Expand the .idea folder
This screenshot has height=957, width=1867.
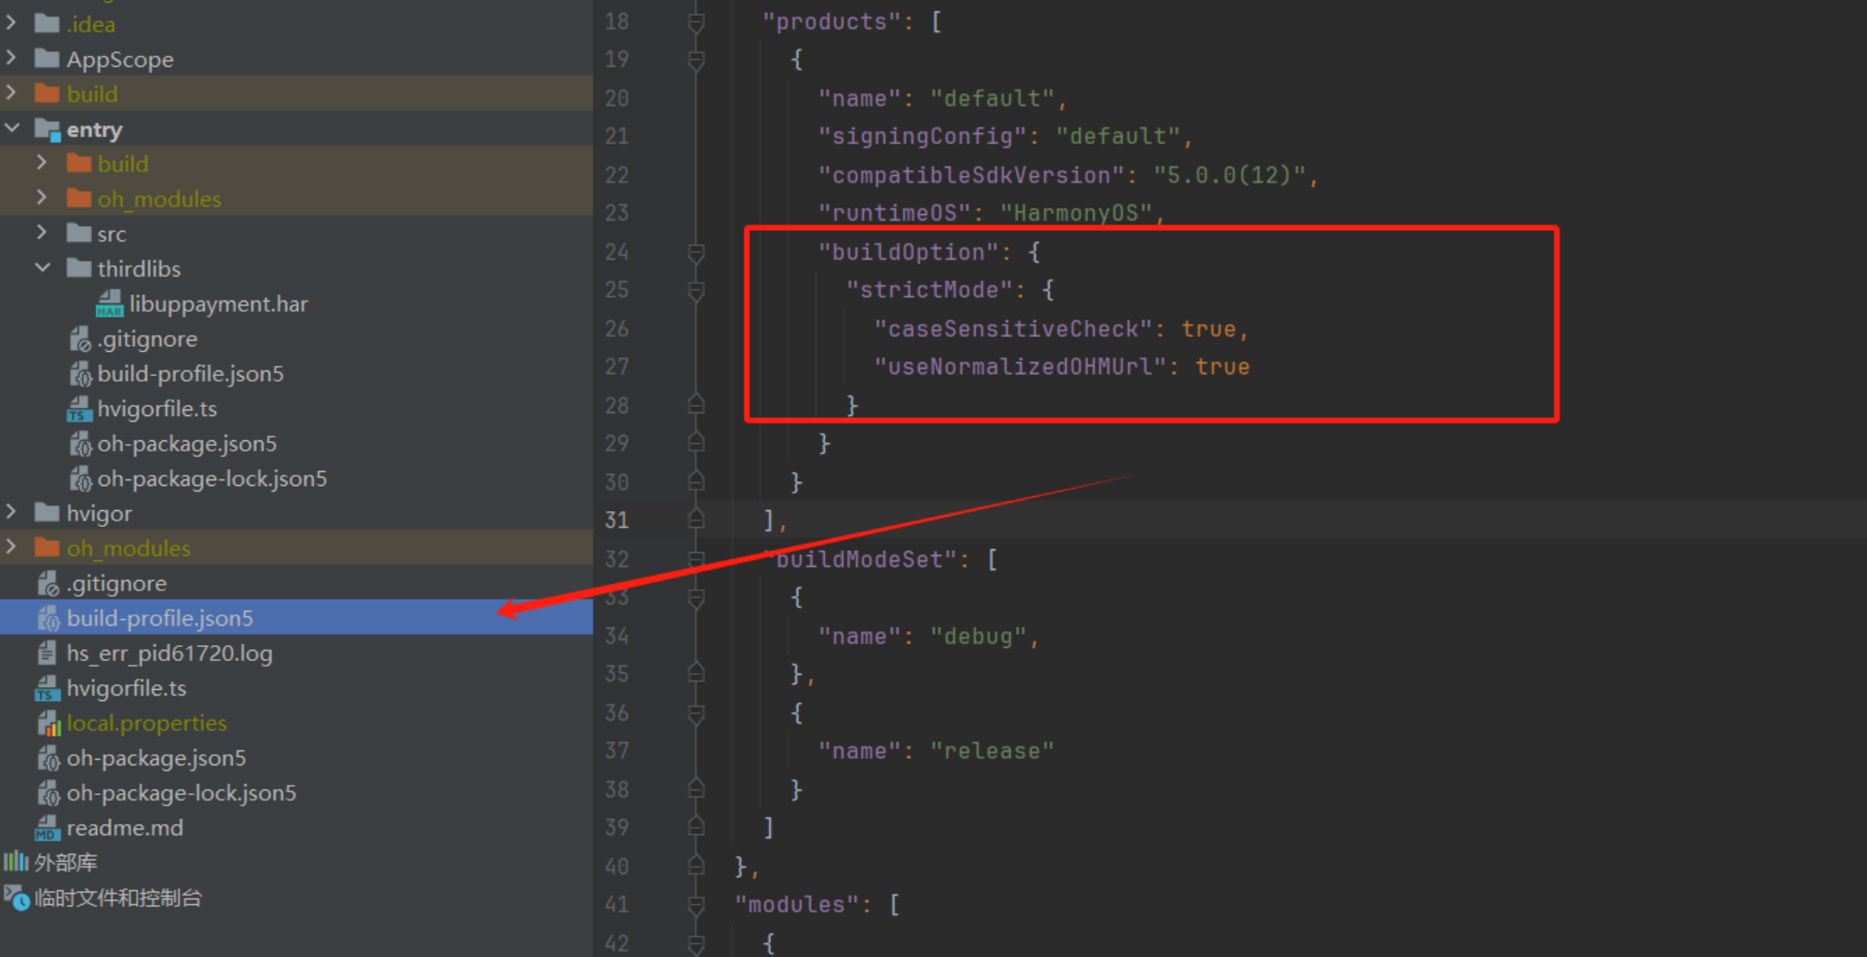(x=12, y=23)
